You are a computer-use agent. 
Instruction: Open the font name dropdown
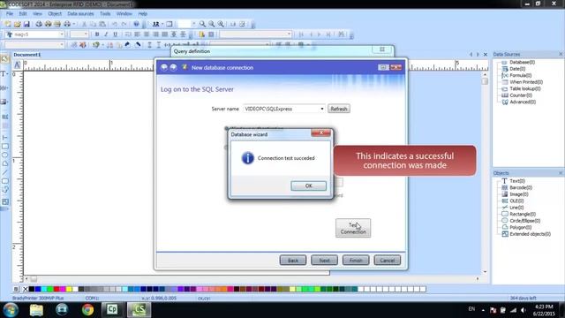(61, 34)
